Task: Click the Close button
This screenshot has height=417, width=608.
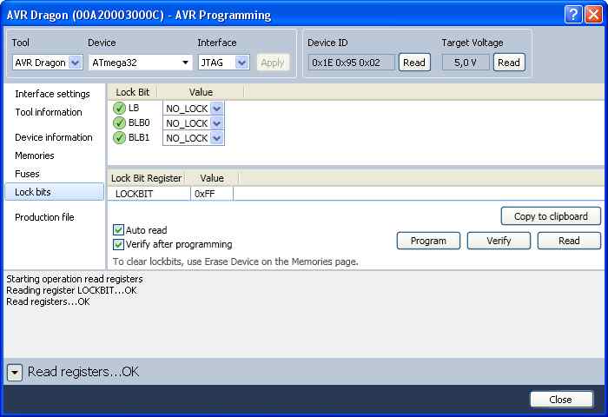Action: click(x=561, y=399)
